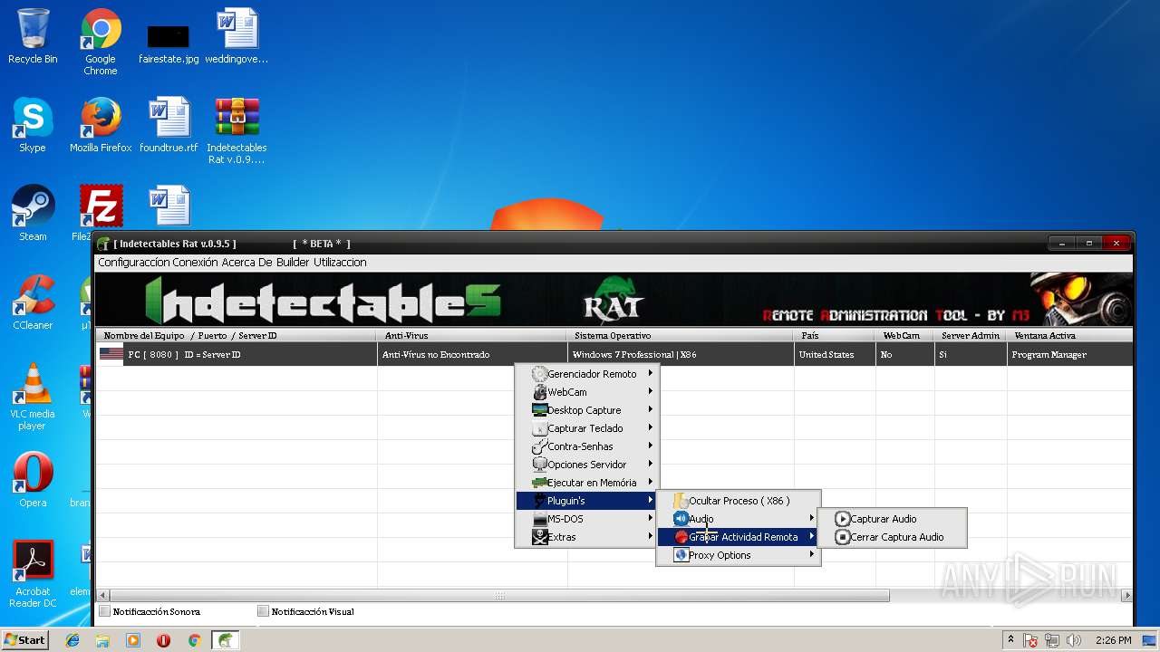This screenshot has height=652, width=1160.
Task: Open Internet Explorer from the taskbar
Action: click(x=72, y=640)
